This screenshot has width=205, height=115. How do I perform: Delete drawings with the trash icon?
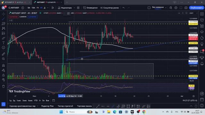point(4,86)
